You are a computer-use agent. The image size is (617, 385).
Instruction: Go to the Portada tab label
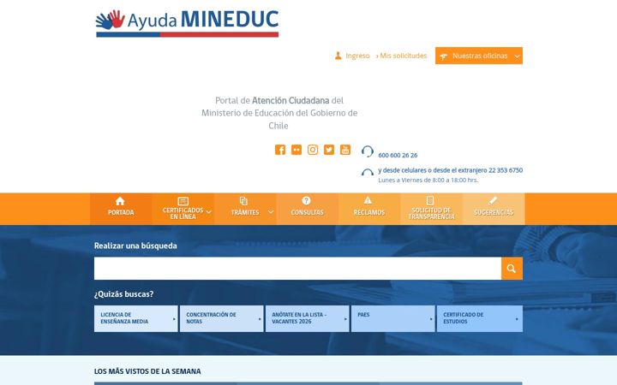pos(121,212)
